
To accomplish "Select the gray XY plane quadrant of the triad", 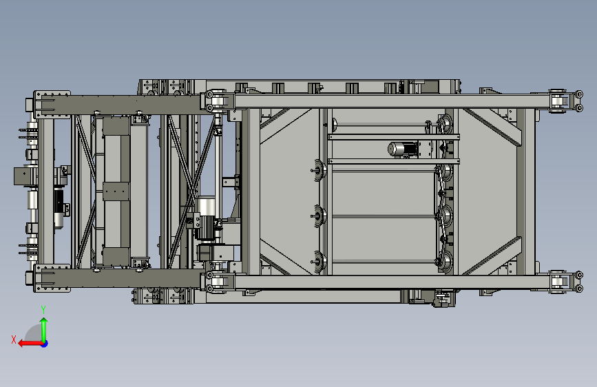I will point(34,333).
